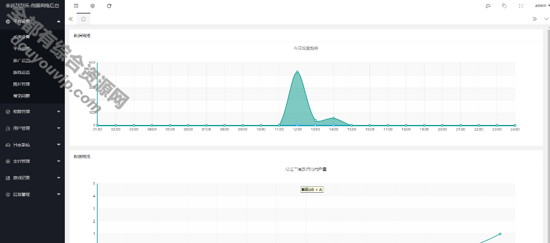The width and height of the screenshot is (550, 243).
Task: Open 推广设置 submenu item
Action: (x=22, y=60)
